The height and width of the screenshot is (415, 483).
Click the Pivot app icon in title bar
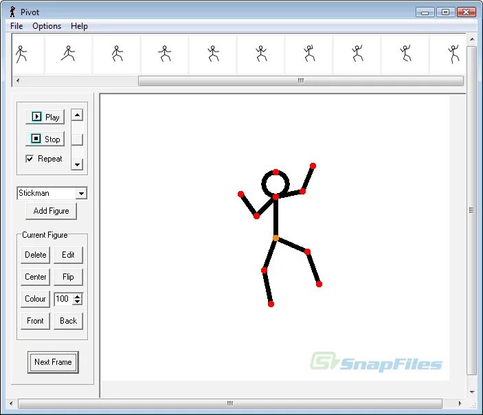(12, 12)
